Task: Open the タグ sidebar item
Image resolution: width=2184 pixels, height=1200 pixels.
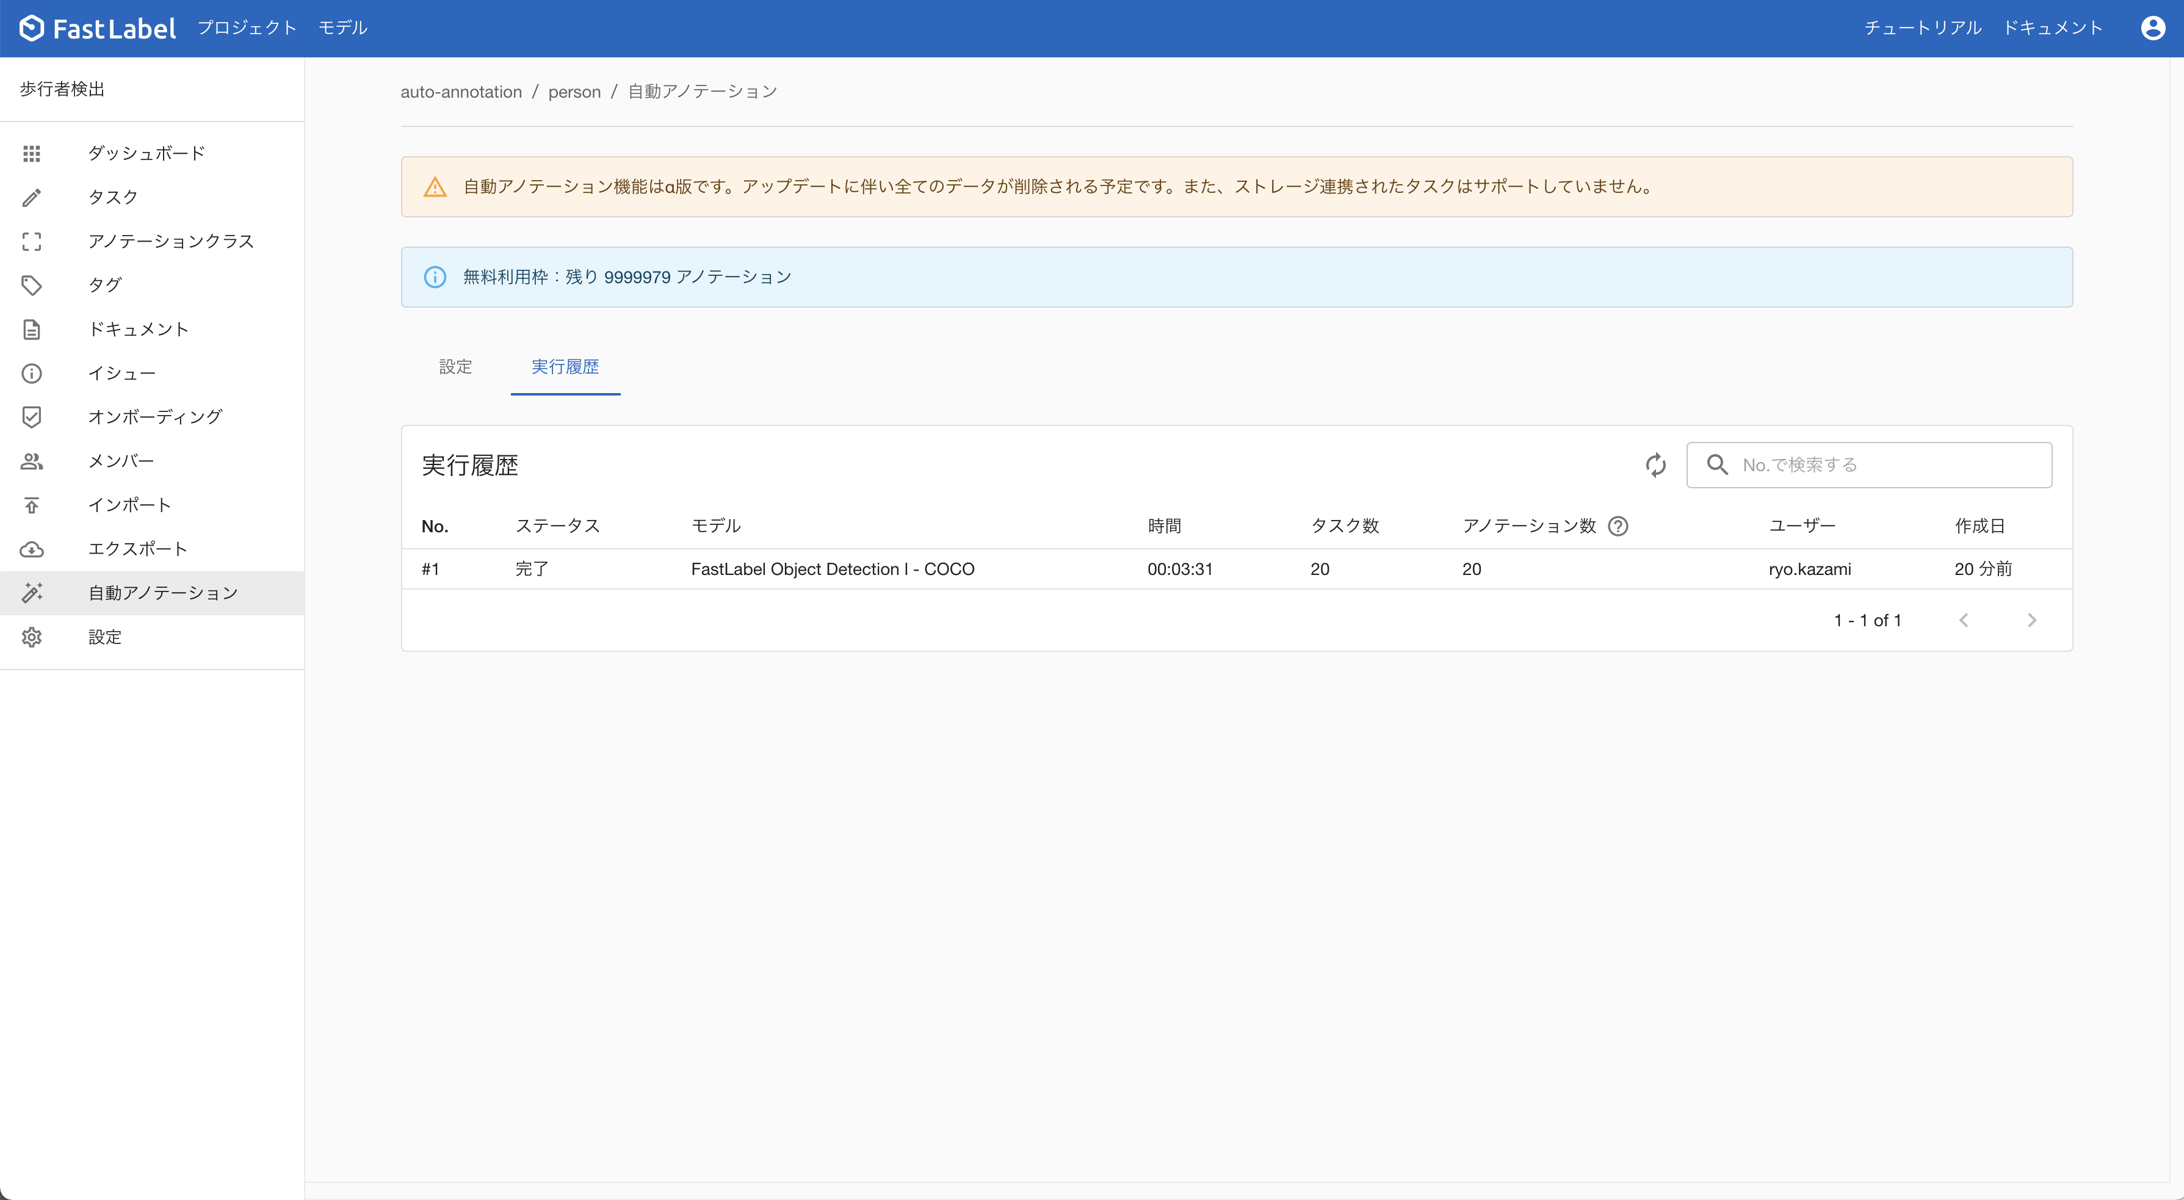Action: 104,285
